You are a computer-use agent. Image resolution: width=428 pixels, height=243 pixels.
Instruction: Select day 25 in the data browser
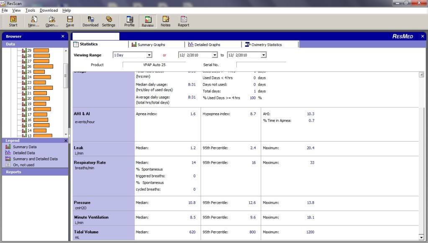click(x=33, y=72)
